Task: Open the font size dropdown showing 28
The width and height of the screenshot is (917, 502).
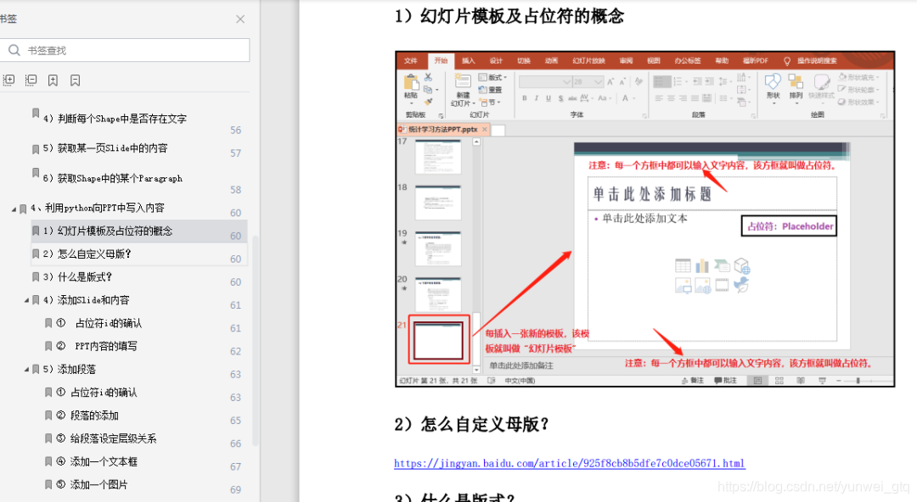Action: (x=598, y=83)
